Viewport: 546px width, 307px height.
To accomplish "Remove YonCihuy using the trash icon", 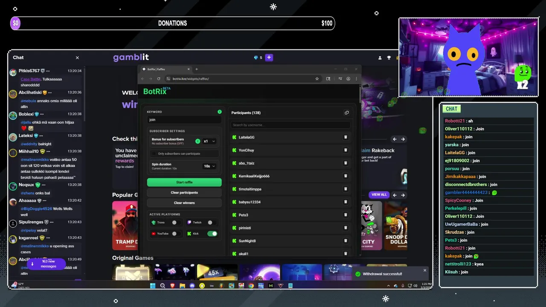I will (346, 150).
